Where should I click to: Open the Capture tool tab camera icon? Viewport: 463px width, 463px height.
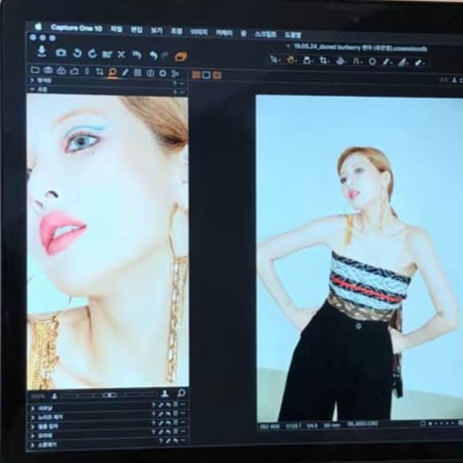48,70
